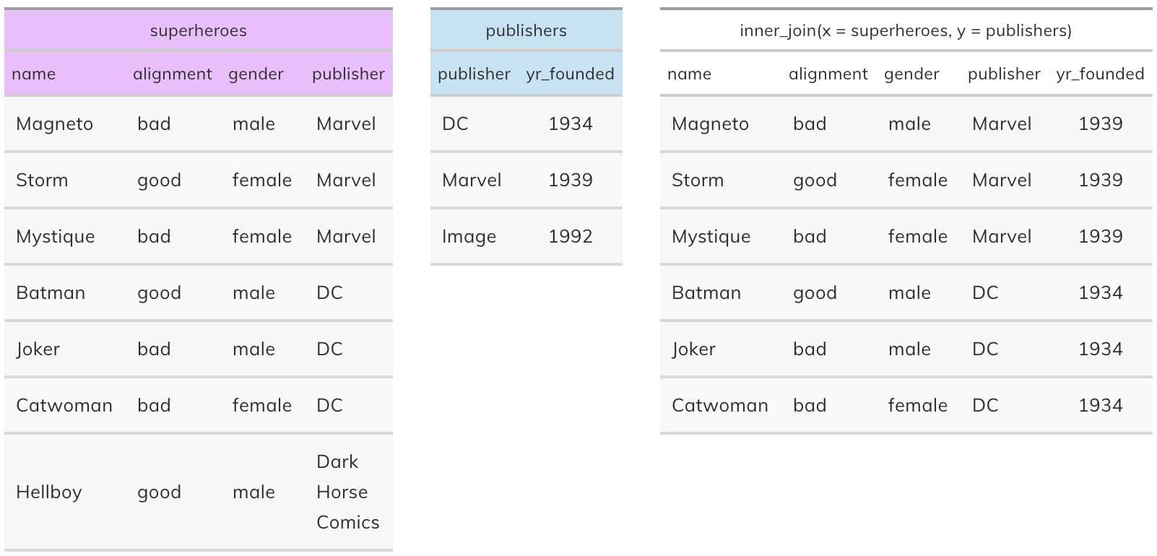
Task: Click the Hellboy name cell
Action: tap(49, 492)
